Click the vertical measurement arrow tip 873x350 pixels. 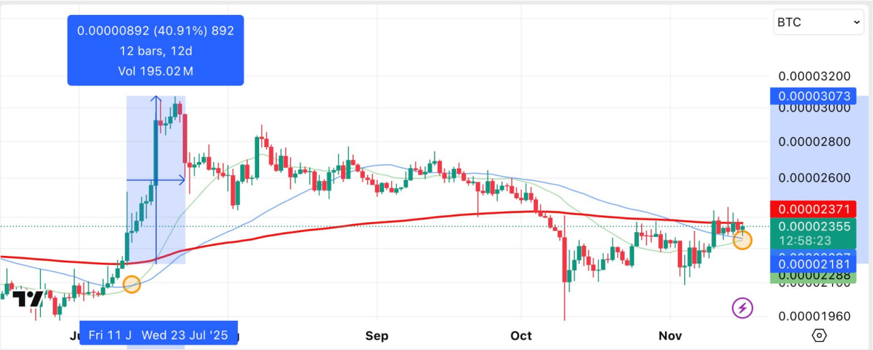click(x=157, y=99)
